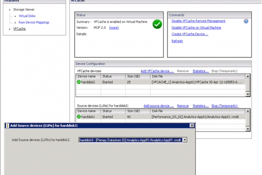The width and height of the screenshot is (262, 175).
Task: Sort VFCache devices by Disk file header
Action: point(198,76)
